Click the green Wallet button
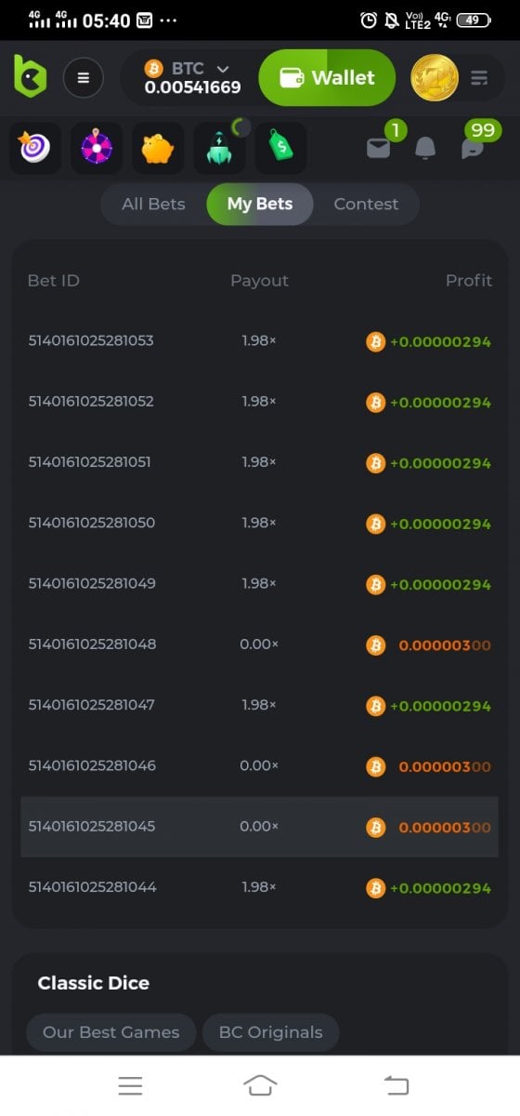Viewport: 520px width, 1116px height. [327, 77]
